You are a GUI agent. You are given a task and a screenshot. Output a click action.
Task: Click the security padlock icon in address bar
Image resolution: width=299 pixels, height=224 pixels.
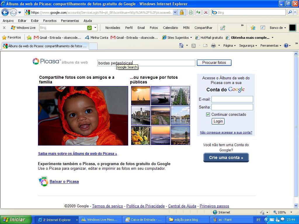tap(182, 13)
